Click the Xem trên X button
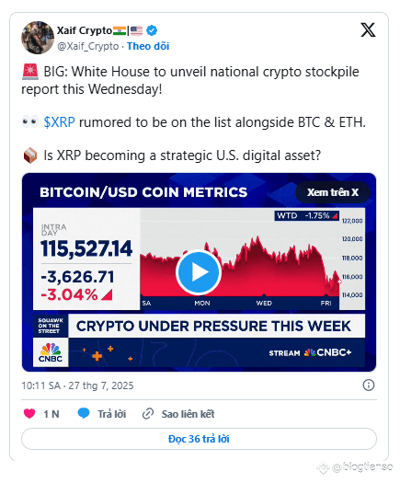Viewport: 400px width, 483px height. tap(333, 192)
